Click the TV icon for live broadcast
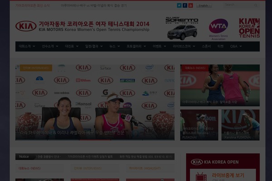Viewport: 272px width, 181px height. [201, 177]
